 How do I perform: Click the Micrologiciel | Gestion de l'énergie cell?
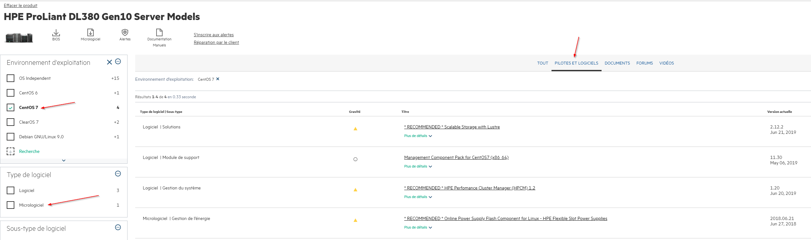(176, 218)
